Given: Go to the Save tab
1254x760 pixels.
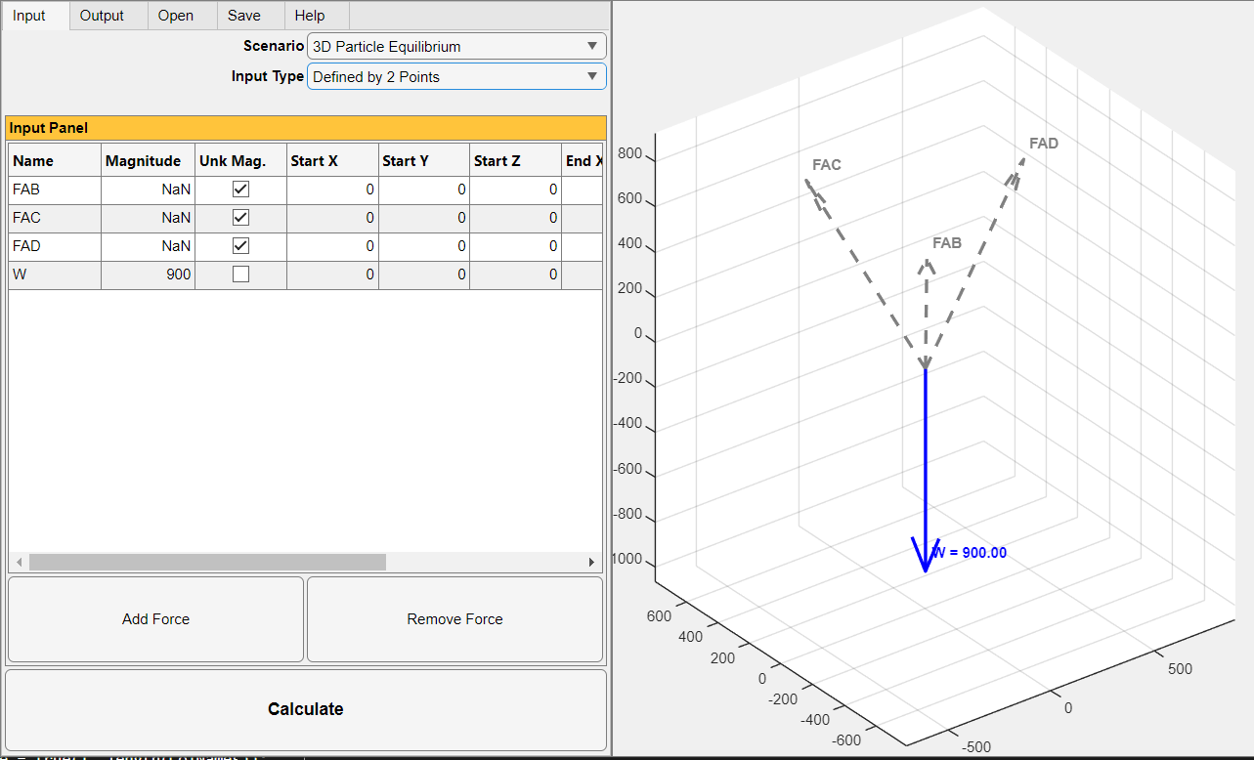Looking at the screenshot, I should tap(250, 16).
